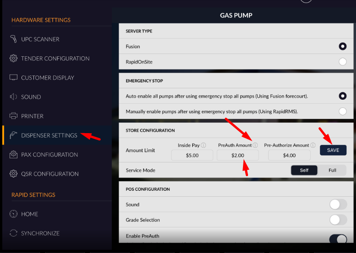The image size is (356, 253).
Task: Select the RapidOnSite server type radio button
Action: coord(342,62)
